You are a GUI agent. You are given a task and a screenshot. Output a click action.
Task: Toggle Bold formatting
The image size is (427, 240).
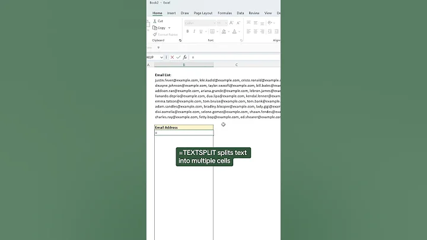click(x=187, y=31)
